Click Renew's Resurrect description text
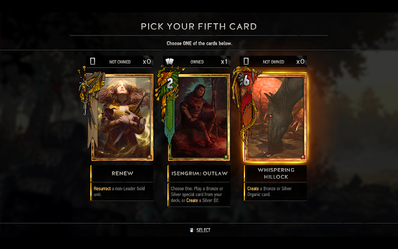The image size is (398, 249). click(x=119, y=192)
